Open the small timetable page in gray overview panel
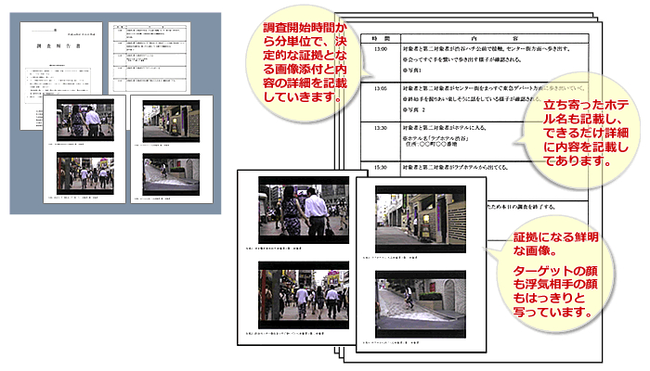 149,58
